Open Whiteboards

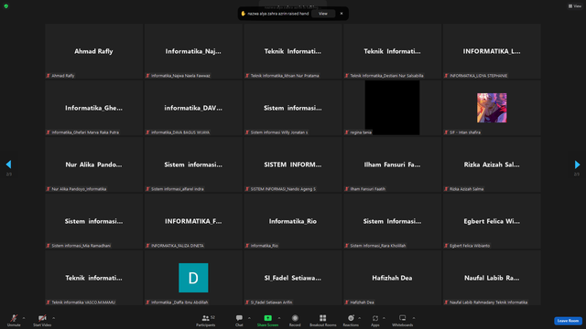[403, 320]
